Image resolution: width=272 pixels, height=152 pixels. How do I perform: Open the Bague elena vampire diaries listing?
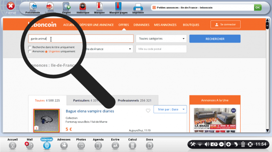[x=90, y=111]
